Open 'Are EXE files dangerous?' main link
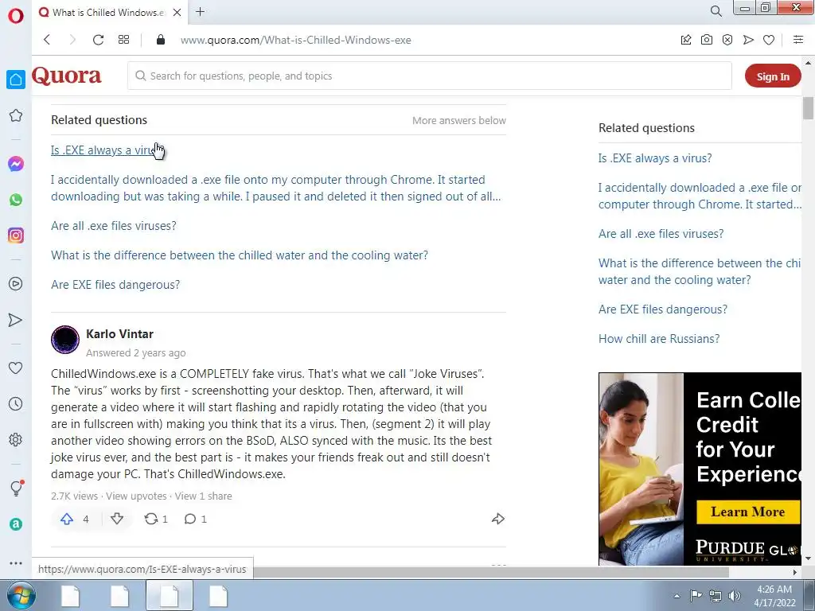The height and width of the screenshot is (611, 815). coord(115,285)
